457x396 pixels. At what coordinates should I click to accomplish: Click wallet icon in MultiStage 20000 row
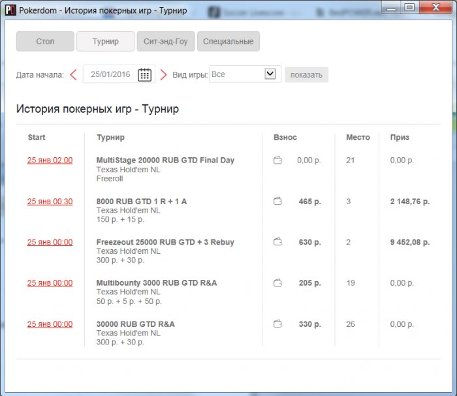tap(277, 160)
